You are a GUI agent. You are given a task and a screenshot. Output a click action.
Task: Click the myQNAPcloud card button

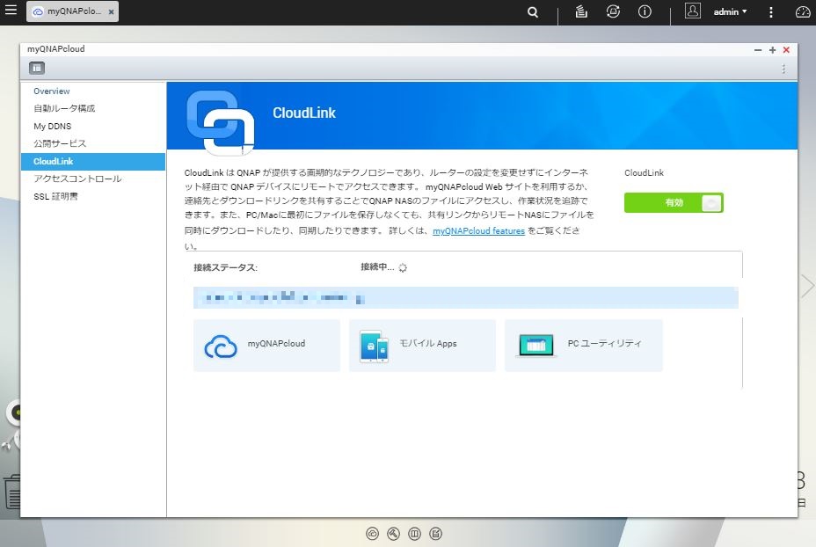pos(266,345)
